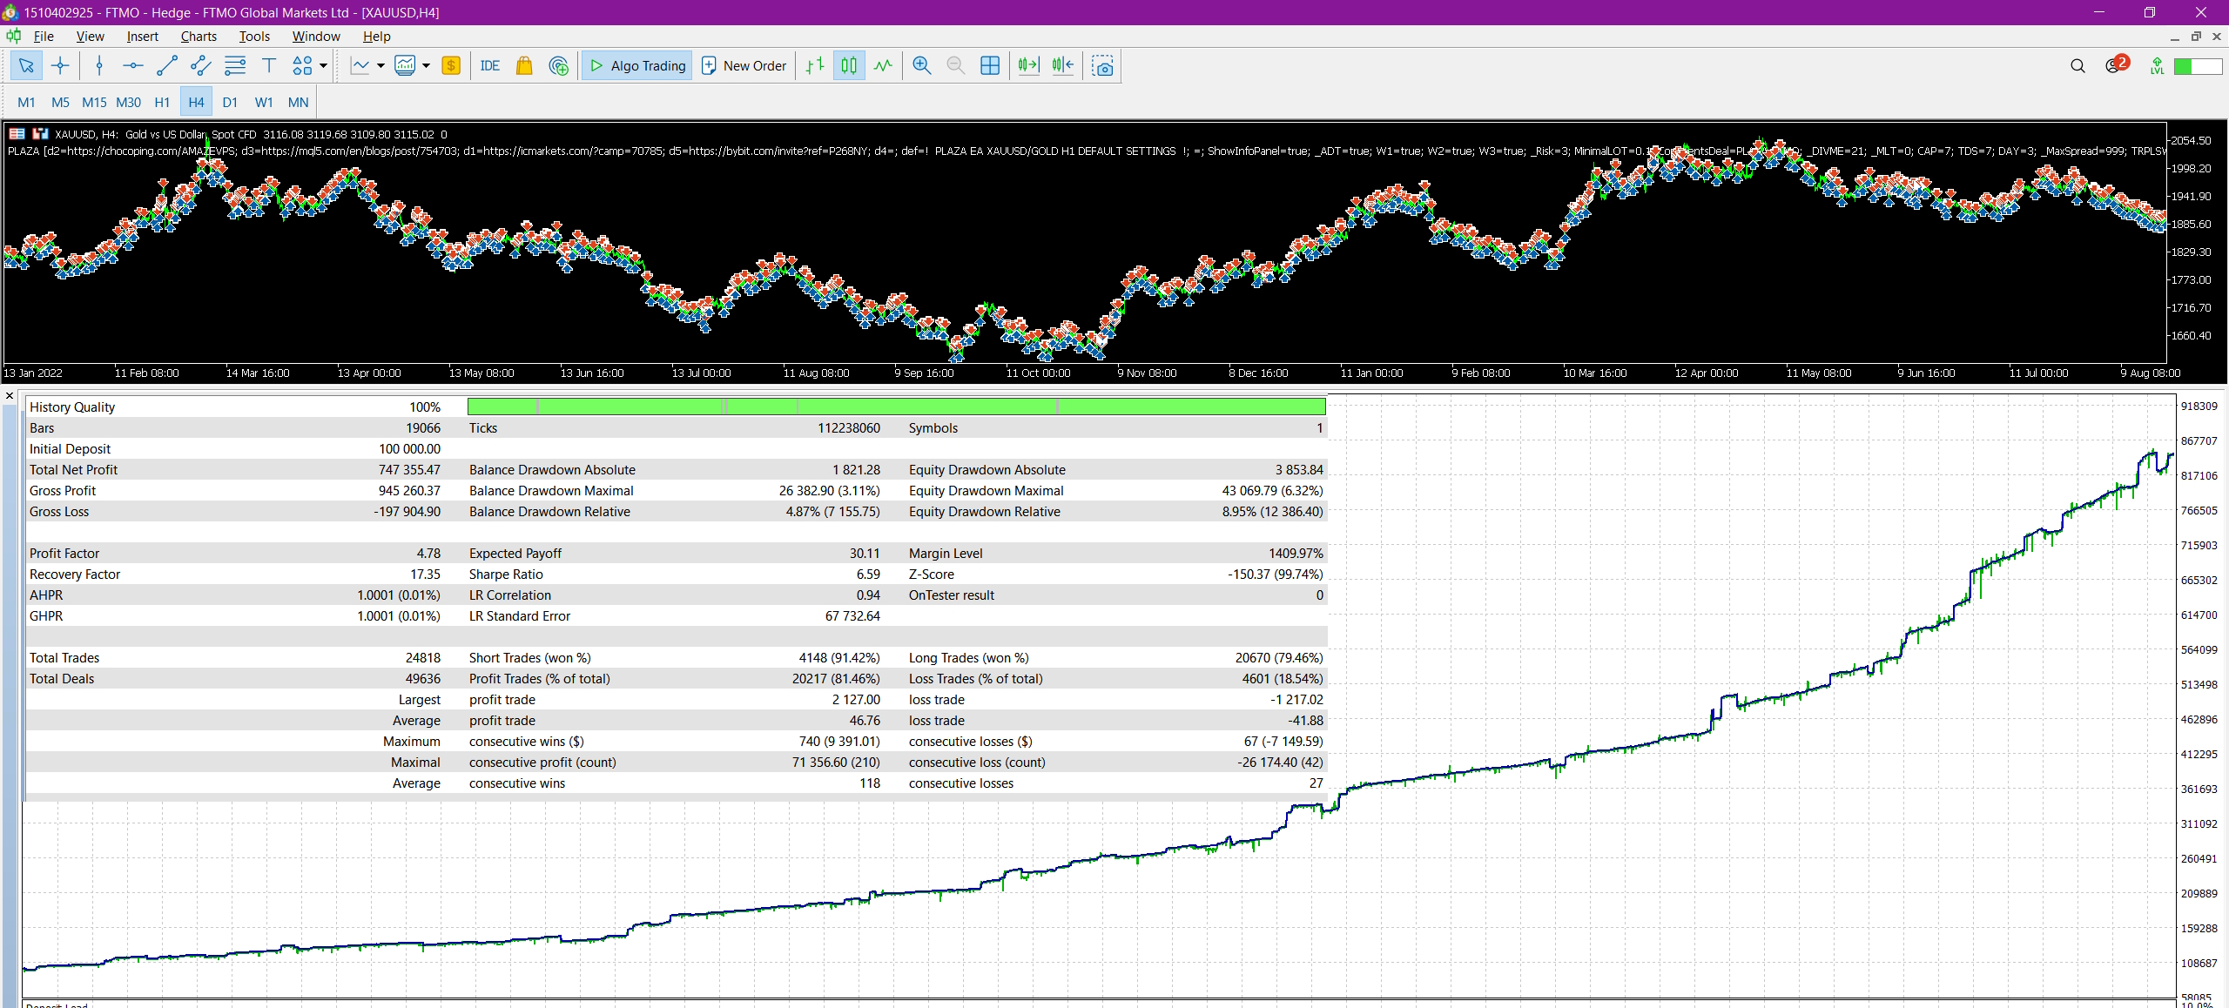Select the MN timeframe button
This screenshot has width=2229, height=1008.
coord(298,102)
